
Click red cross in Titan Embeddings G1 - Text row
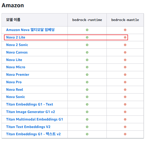click(125, 104)
